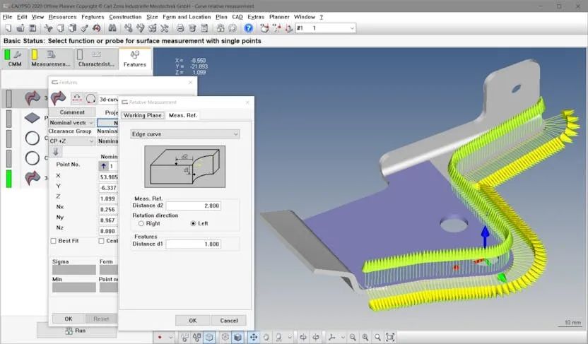Click the wireframe cube view icon
The image size is (588, 344).
[210, 337]
